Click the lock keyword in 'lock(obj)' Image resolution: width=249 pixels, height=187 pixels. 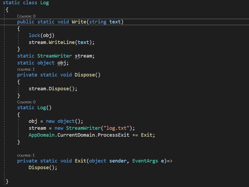pos(34,35)
